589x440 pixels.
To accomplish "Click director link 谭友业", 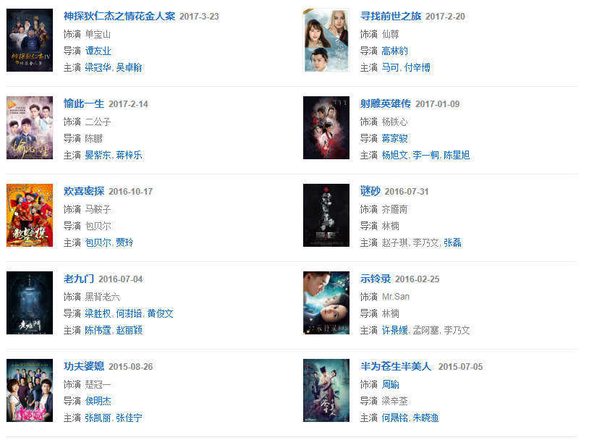I will [98, 51].
